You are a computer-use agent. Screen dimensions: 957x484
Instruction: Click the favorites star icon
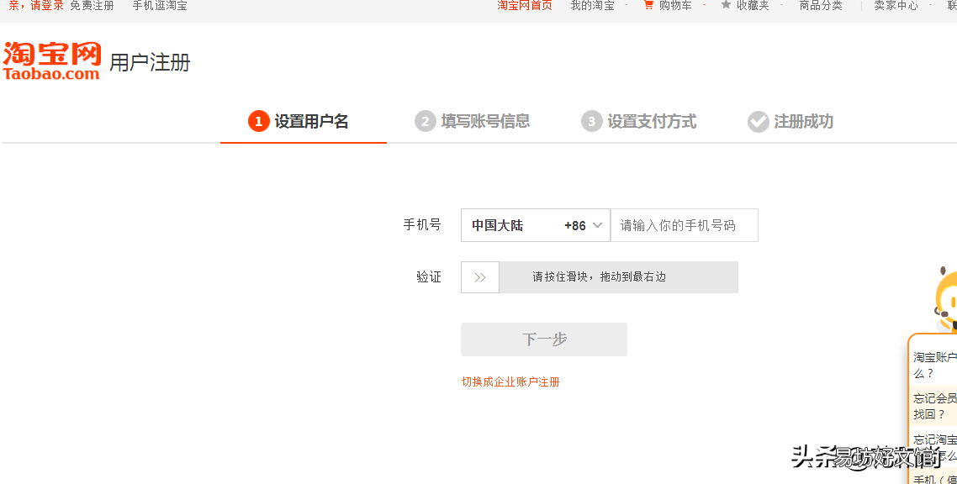pos(726,5)
